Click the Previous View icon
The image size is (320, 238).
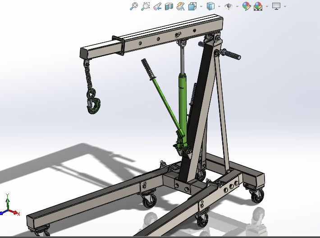click(157, 6)
